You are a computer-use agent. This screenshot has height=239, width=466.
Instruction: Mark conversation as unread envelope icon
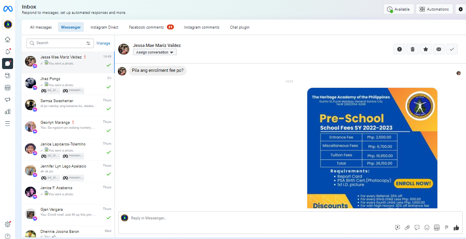click(x=439, y=49)
